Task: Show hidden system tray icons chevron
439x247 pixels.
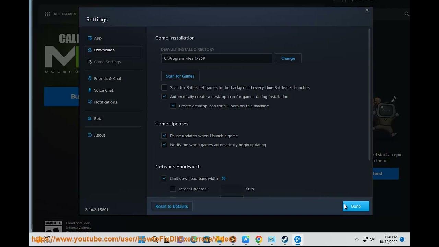Action: click(x=357, y=239)
